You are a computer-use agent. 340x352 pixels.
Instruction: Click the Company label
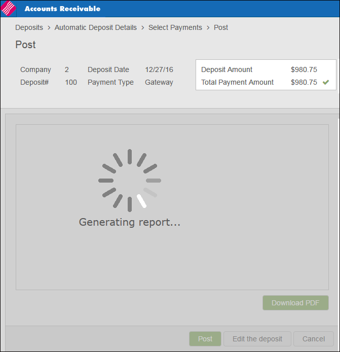coord(35,70)
